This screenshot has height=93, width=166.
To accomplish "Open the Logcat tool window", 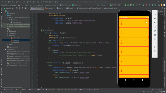I will [x=60, y=90].
